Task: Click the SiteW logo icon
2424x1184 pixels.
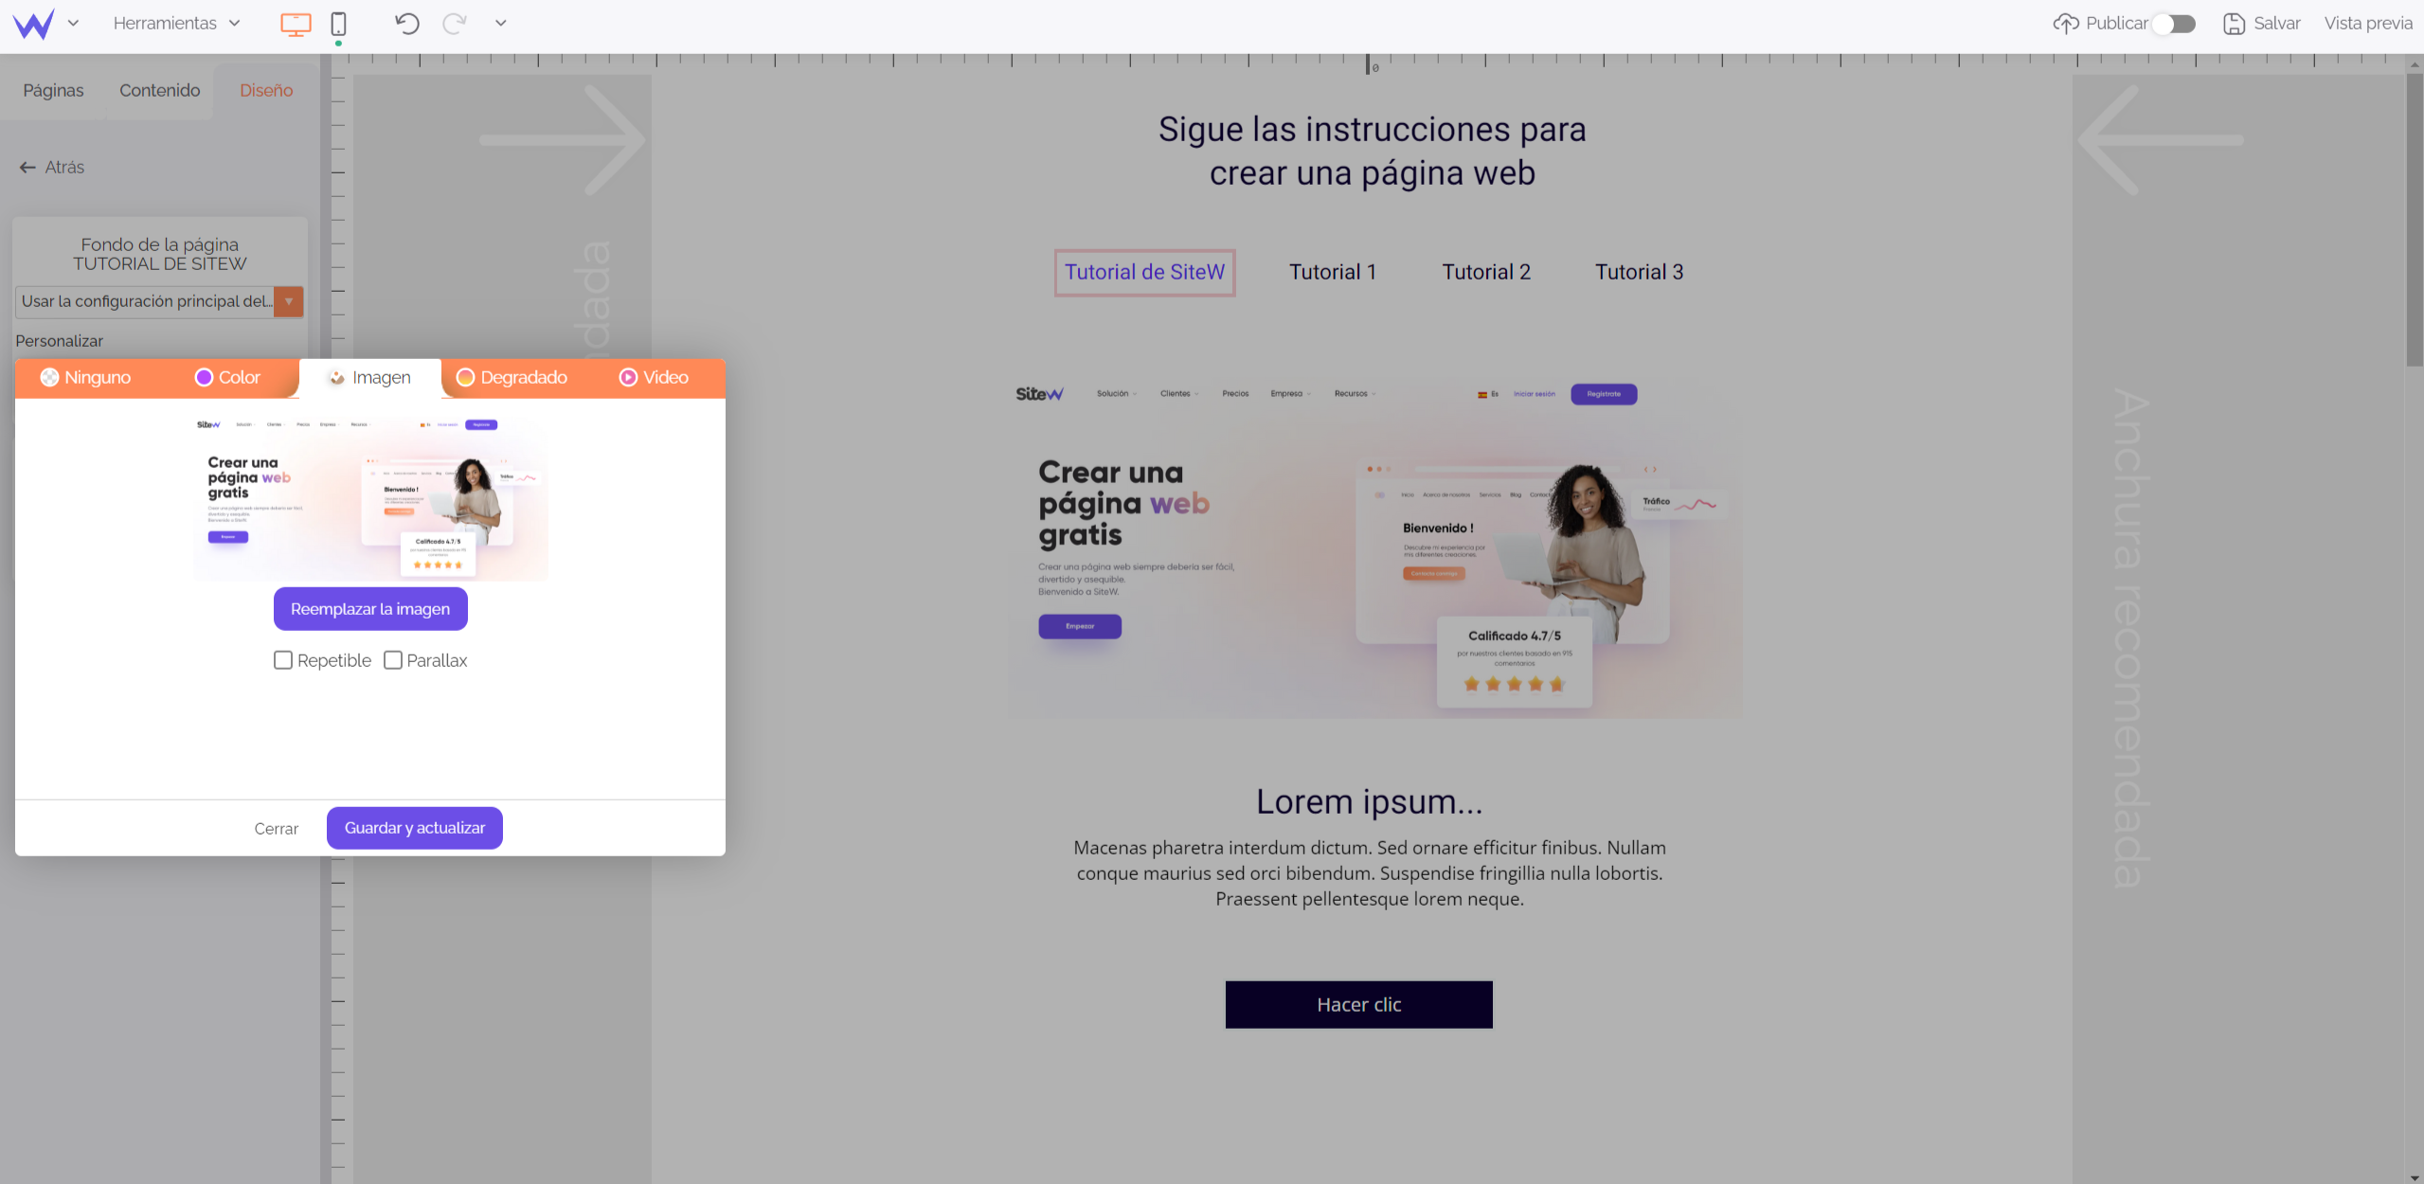Action: pos(33,24)
